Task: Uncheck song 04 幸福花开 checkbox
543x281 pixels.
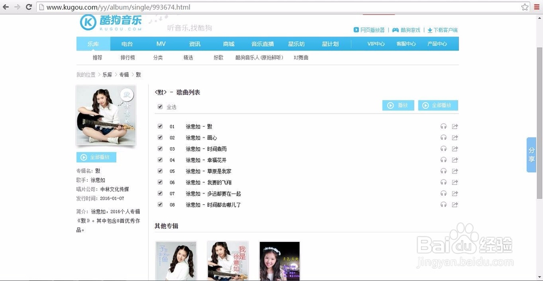Action: click(160, 160)
